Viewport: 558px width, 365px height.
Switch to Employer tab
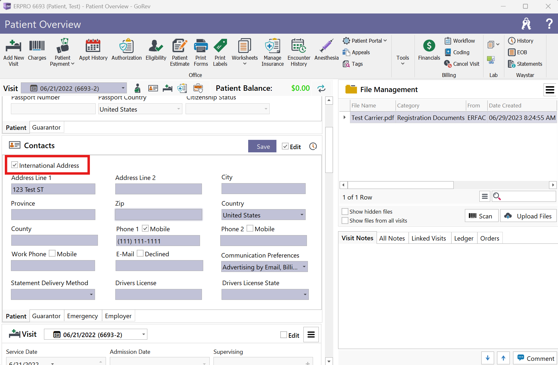click(x=118, y=316)
